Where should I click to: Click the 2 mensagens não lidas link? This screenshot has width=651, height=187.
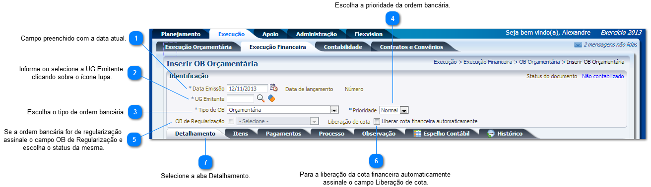610,45
